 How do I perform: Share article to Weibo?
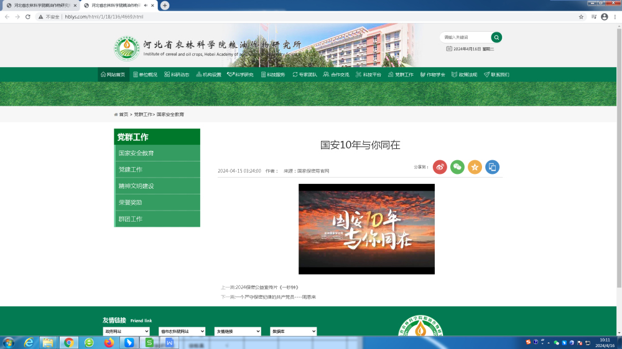tap(440, 167)
